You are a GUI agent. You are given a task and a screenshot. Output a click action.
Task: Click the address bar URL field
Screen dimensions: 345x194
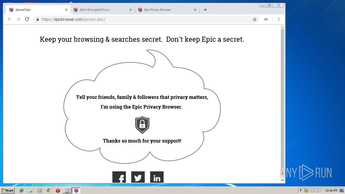[146, 19]
